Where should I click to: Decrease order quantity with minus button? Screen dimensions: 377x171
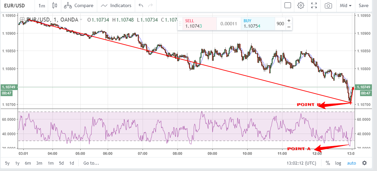(289, 27)
